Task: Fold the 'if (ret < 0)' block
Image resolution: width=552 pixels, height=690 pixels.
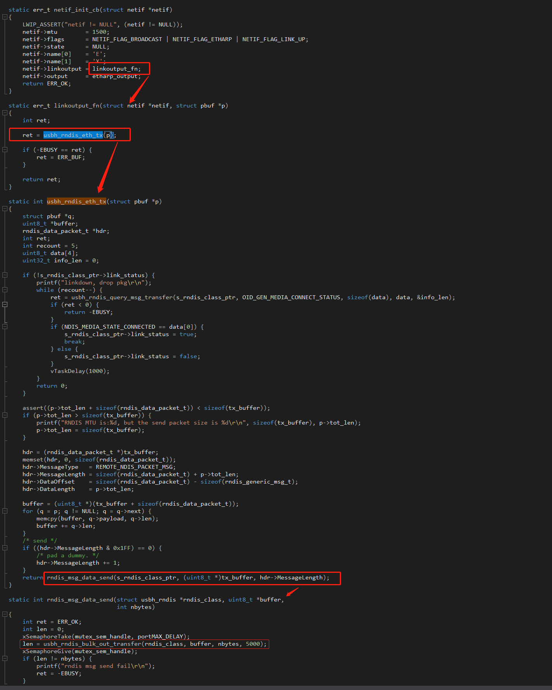Action: pyautogui.click(x=5, y=305)
